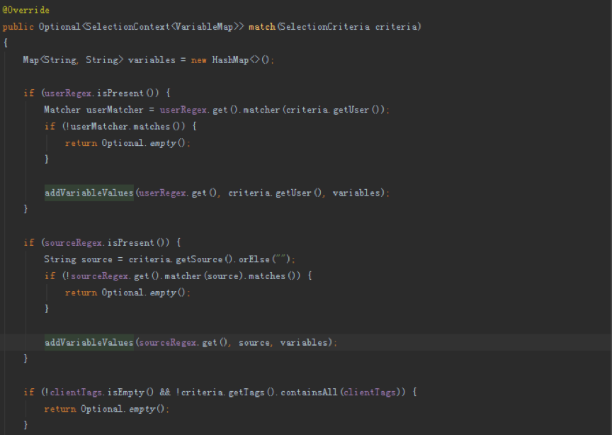Click 'empty' in the return under userMatcher check
Image resolution: width=612 pixels, height=435 pixels.
(163, 143)
